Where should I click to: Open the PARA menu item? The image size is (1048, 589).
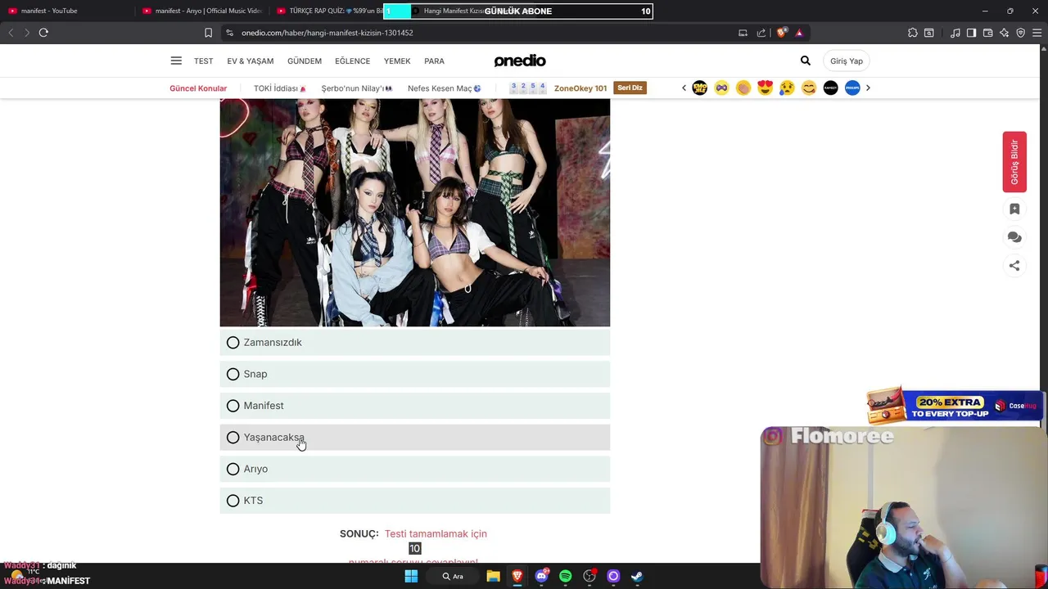pos(434,61)
